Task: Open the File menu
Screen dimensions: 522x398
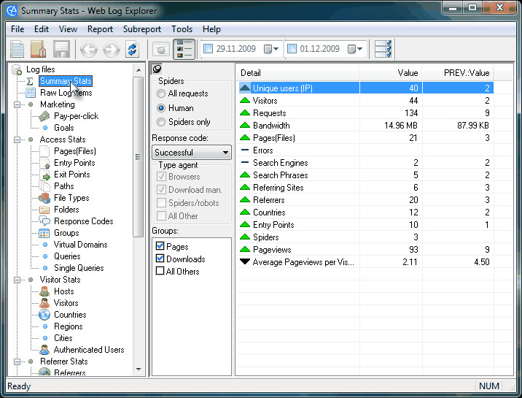Action: click(17, 29)
